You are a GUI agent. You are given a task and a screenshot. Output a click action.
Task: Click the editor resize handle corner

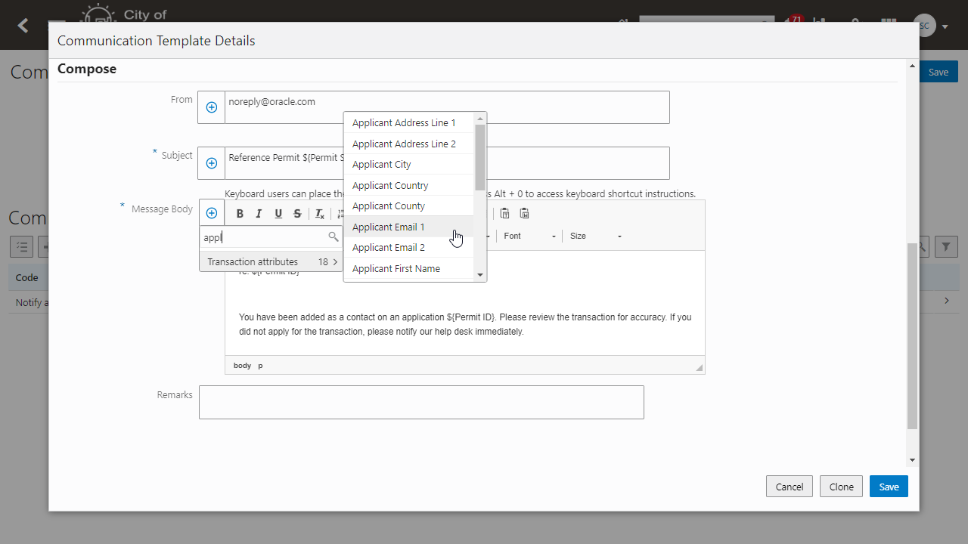click(700, 368)
